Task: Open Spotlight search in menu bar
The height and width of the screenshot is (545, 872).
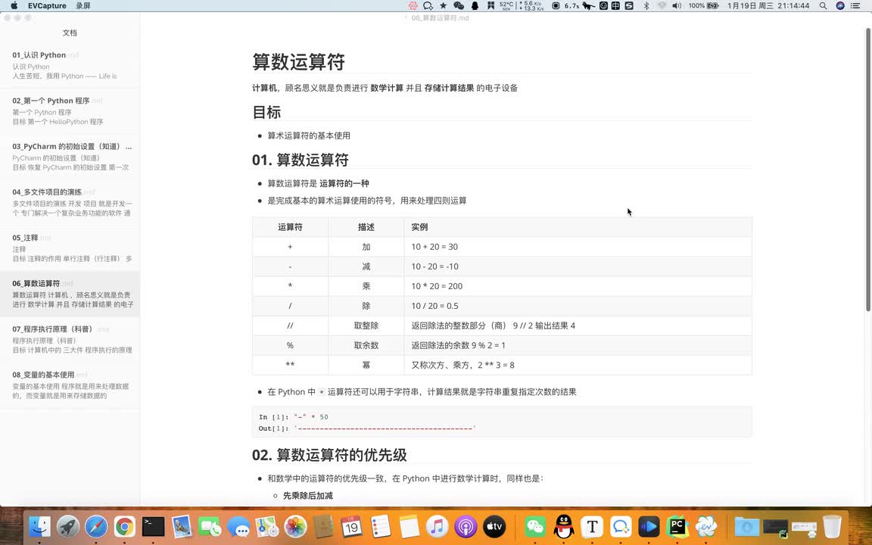Action: coord(823,5)
